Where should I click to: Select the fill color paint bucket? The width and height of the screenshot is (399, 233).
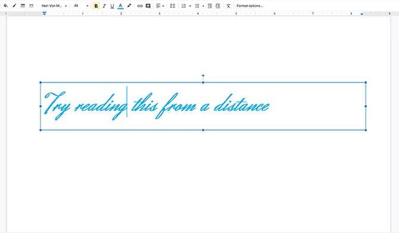pos(5,5)
